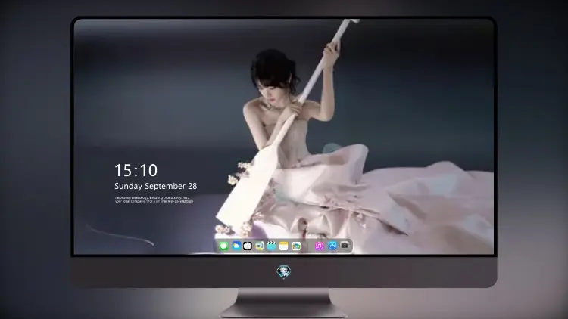Open the yellow Notes app in the dock

(284, 246)
